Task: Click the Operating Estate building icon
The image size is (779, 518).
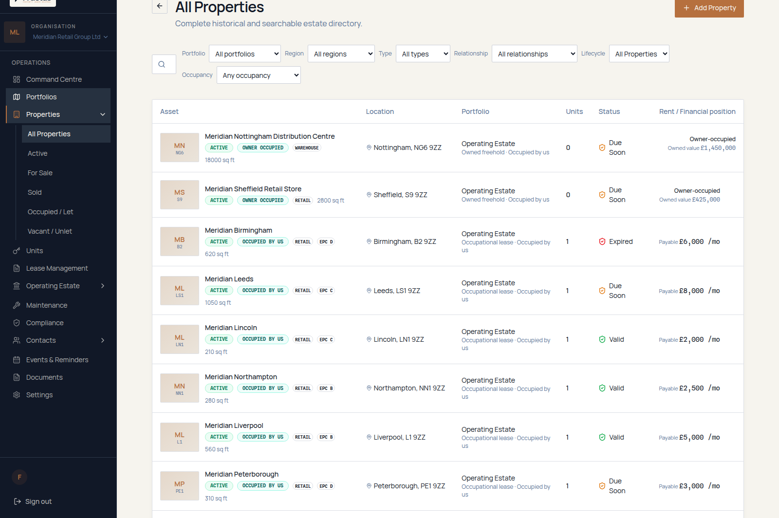Action: click(17, 286)
